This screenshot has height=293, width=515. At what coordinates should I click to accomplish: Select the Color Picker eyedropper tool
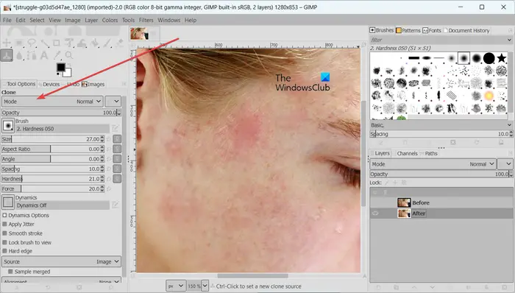57,55
